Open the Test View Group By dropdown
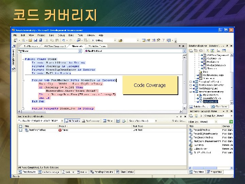Image resolution: width=245 pixels, height=184 pixels. [231, 116]
